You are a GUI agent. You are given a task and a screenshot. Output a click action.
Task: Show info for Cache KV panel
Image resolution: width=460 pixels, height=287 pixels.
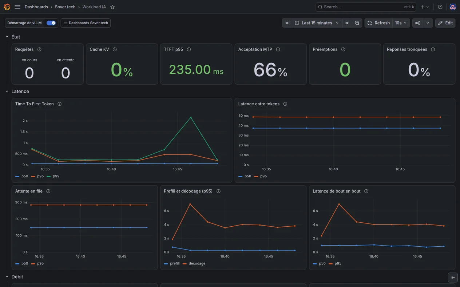[115, 49]
